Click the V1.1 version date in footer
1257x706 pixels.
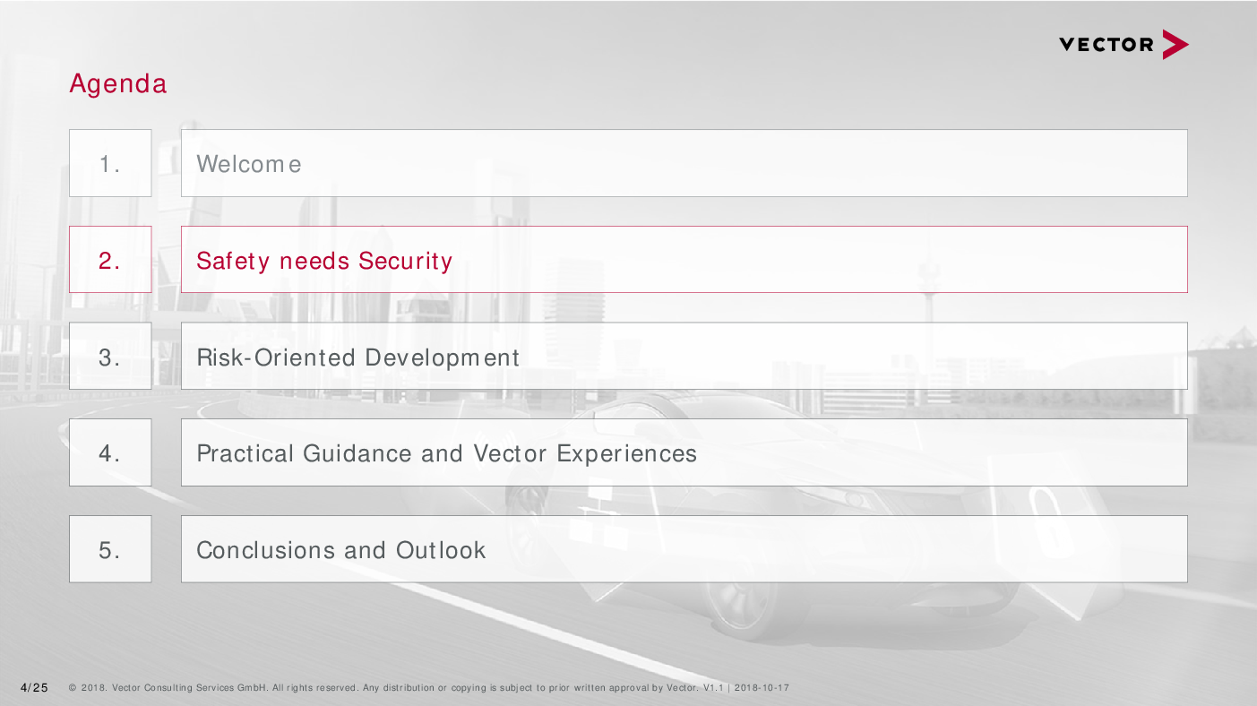pyautogui.click(x=746, y=688)
